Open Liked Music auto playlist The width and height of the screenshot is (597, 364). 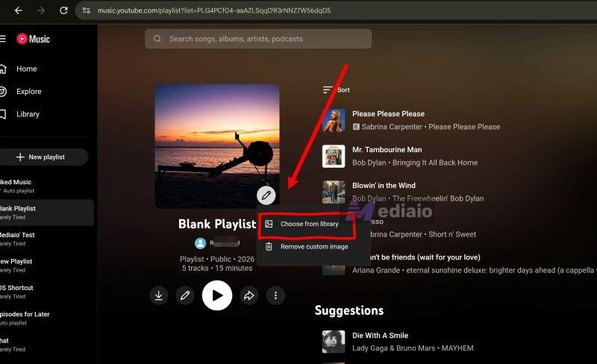pyautogui.click(x=46, y=186)
